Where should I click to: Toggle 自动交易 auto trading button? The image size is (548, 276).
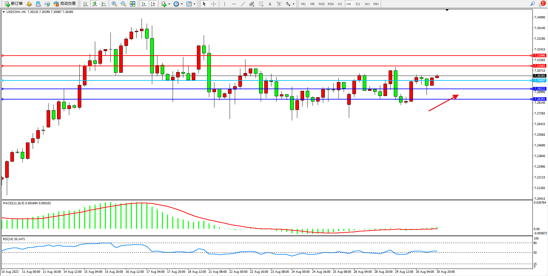tap(64, 4)
